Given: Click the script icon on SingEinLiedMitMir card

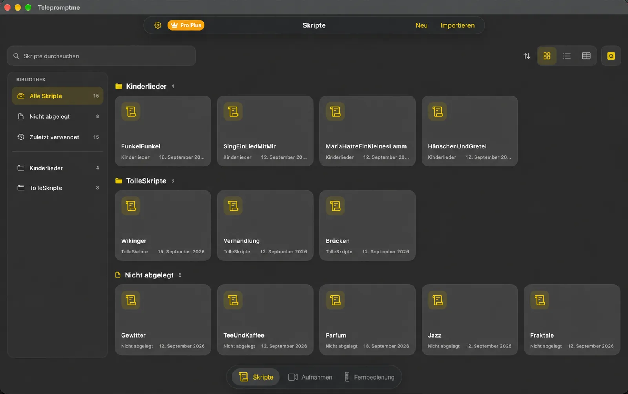Looking at the screenshot, I should pos(233,112).
